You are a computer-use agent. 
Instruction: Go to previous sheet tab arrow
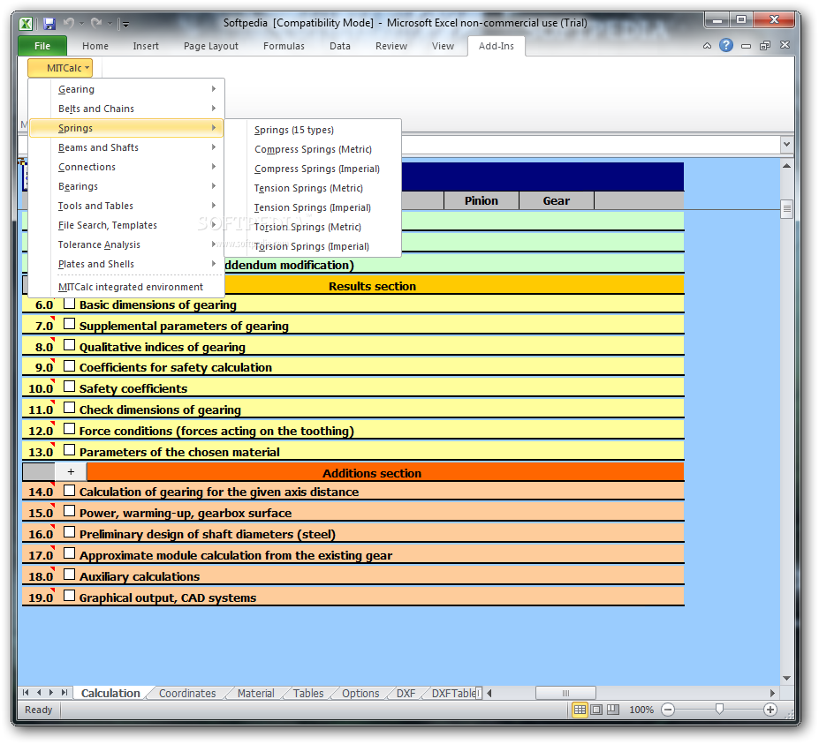point(39,692)
